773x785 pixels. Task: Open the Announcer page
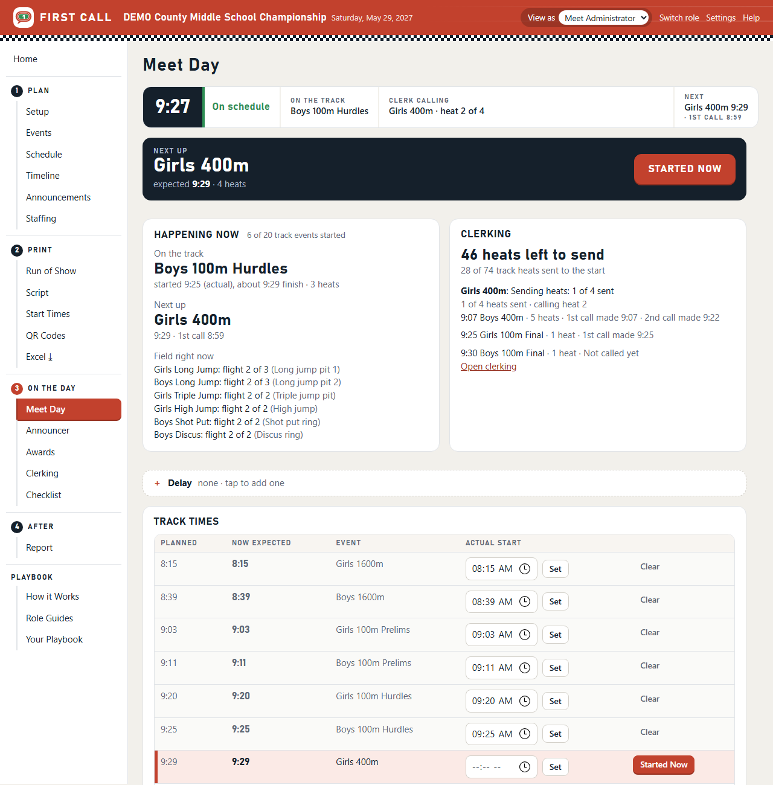[x=48, y=431]
